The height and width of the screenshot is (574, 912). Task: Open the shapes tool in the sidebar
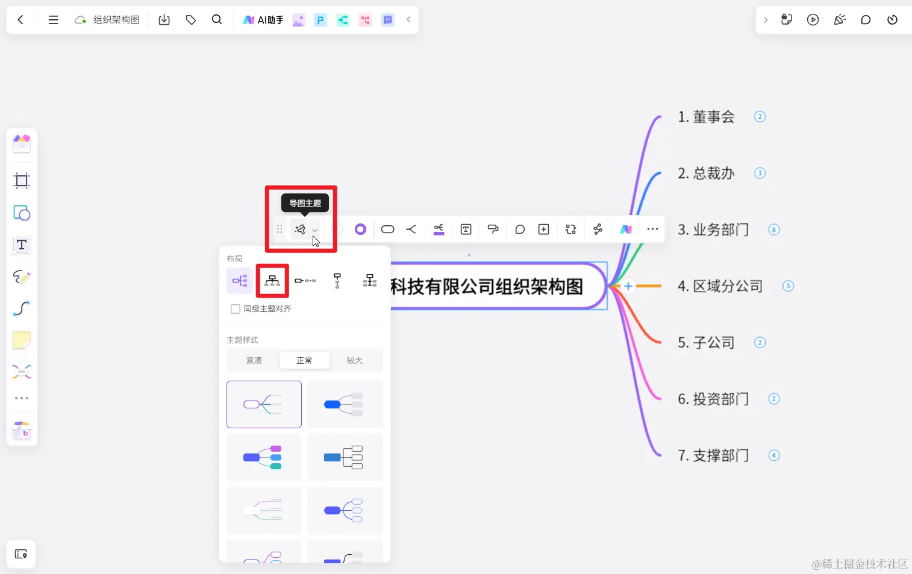(x=22, y=213)
